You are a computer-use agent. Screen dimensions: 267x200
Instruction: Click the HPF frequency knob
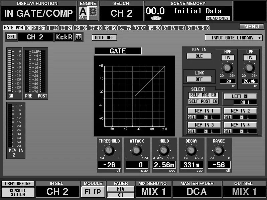(228, 68)
